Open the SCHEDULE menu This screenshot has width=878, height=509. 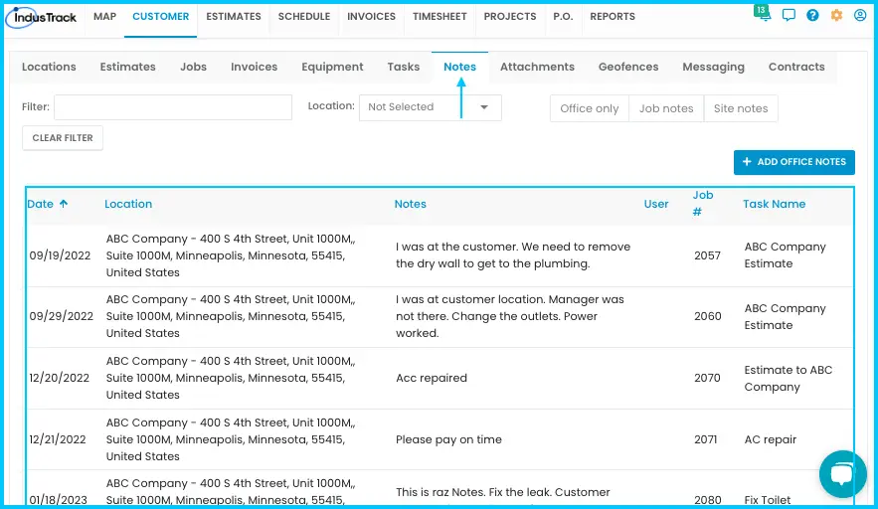point(304,17)
